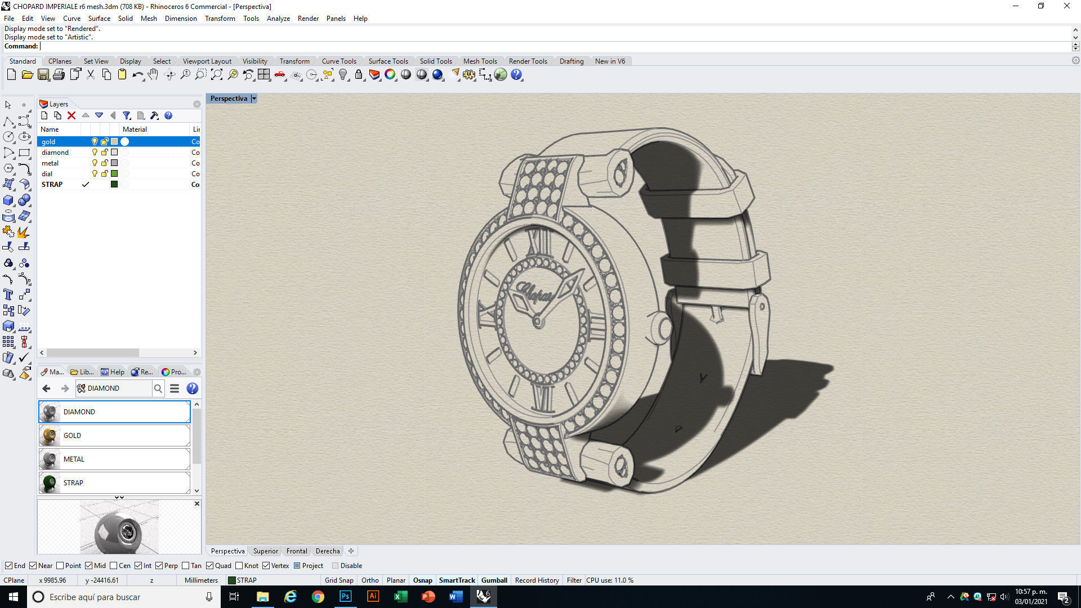Image resolution: width=1081 pixels, height=608 pixels.
Task: Click the STRAP layer dark green swatch
Action: click(x=114, y=185)
